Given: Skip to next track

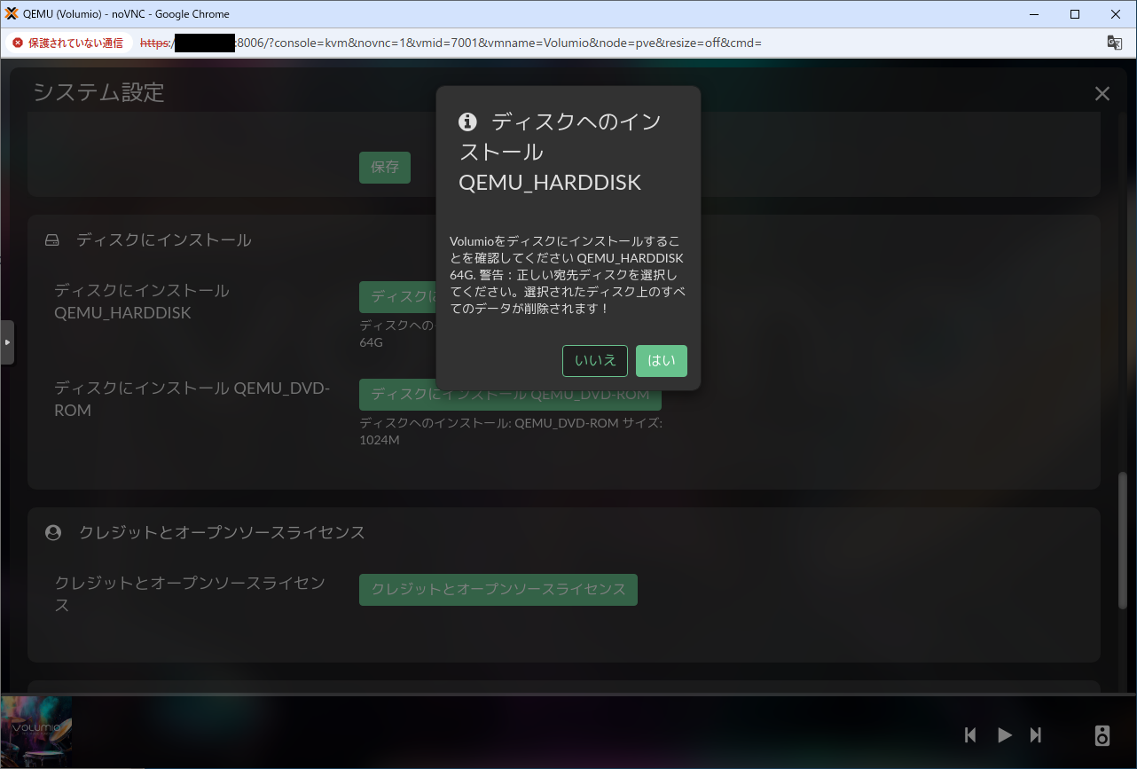Looking at the screenshot, I should [x=1035, y=734].
